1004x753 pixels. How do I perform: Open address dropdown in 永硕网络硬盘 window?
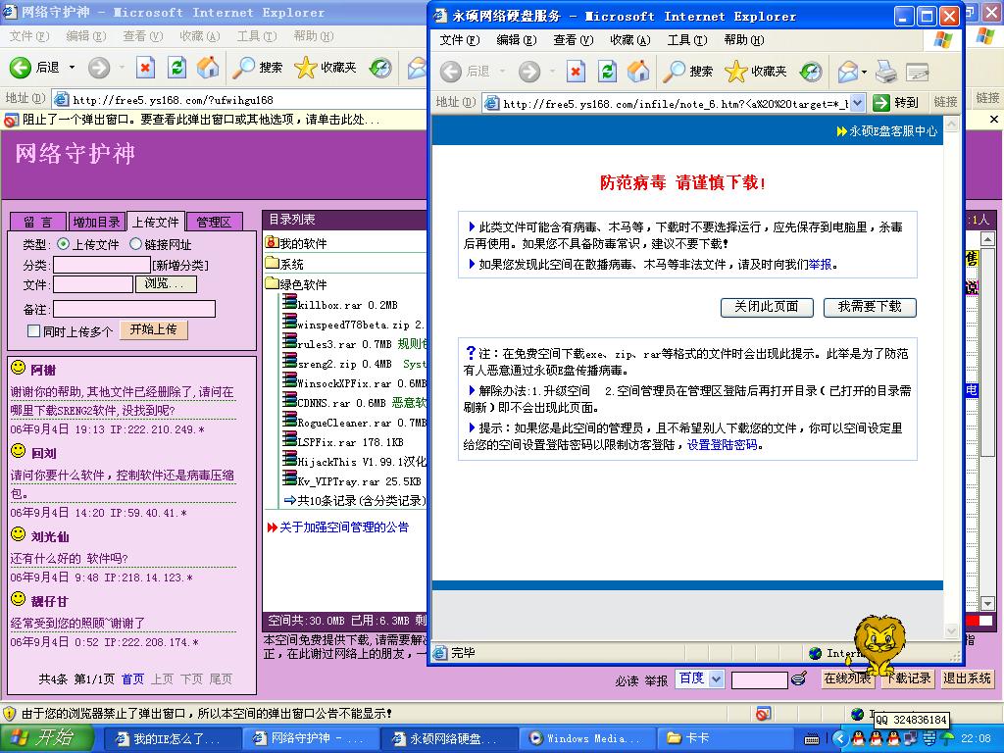pyautogui.click(x=858, y=102)
